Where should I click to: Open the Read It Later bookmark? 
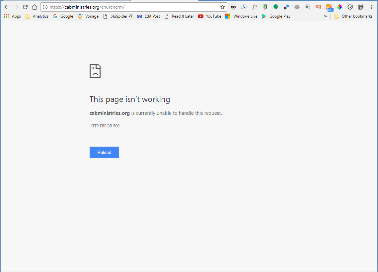pos(179,16)
